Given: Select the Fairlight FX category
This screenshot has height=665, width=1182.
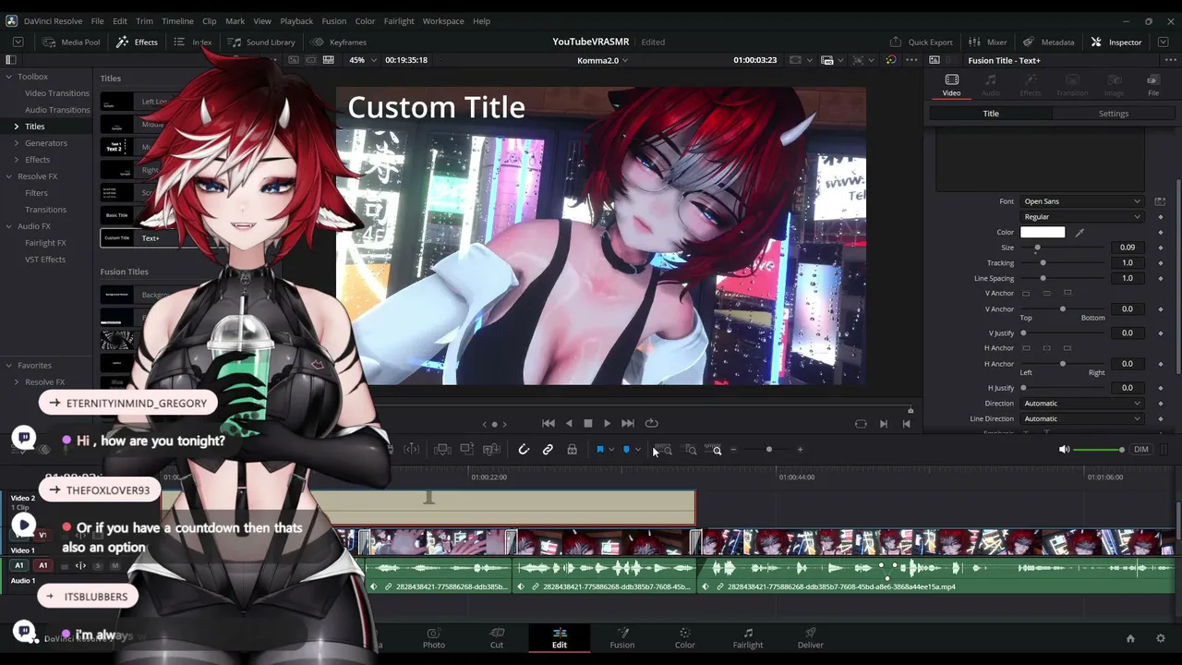Looking at the screenshot, I should click(45, 243).
